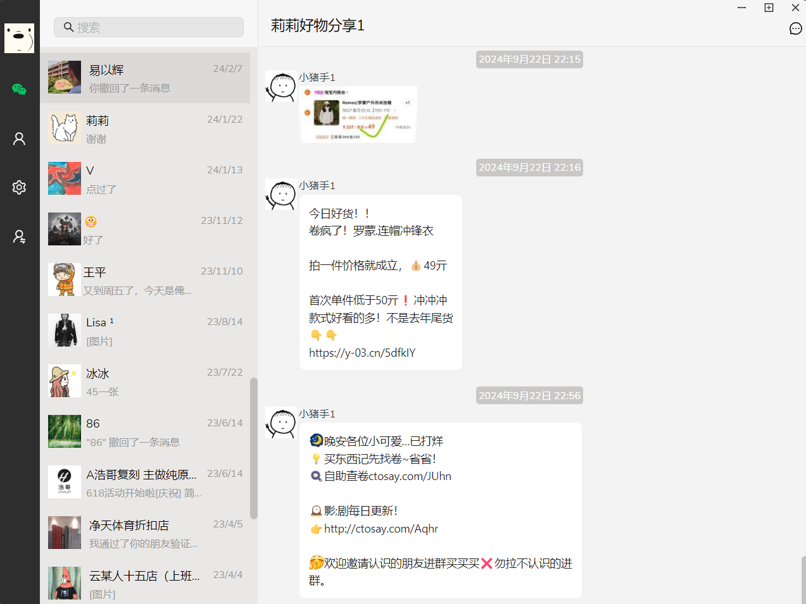The image size is (806, 604).
Task: Select the Lisa chat entry
Action: (x=146, y=330)
